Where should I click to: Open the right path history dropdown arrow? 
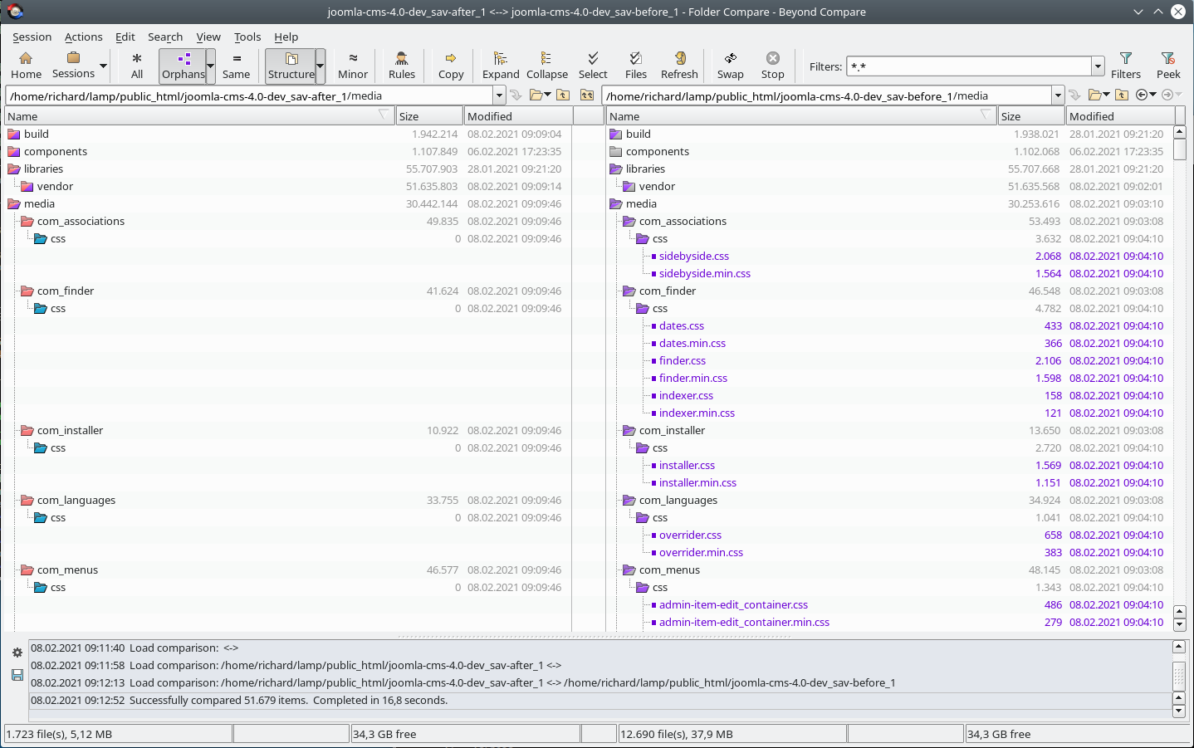1058,95
